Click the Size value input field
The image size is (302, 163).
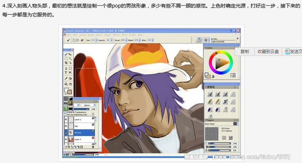(93, 40)
